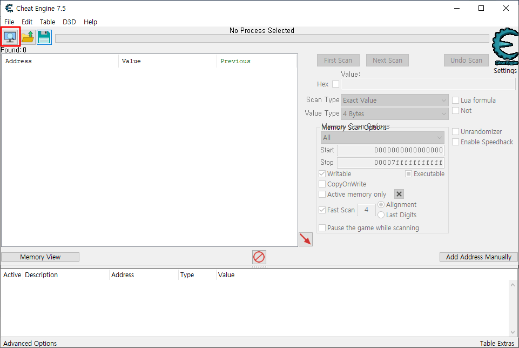Open the Value Type dropdown

(395, 114)
